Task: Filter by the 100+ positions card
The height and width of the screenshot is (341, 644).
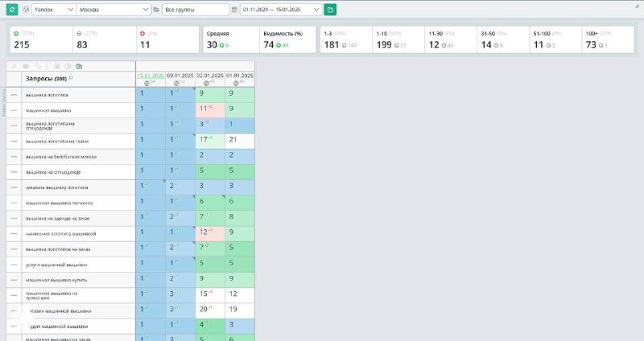Action: point(608,39)
